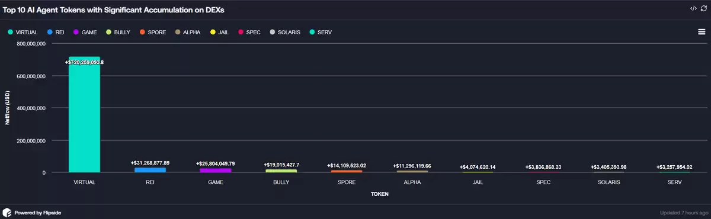Click the Netflow (USD) axis title
The image size is (711, 219).
(x=8, y=108)
